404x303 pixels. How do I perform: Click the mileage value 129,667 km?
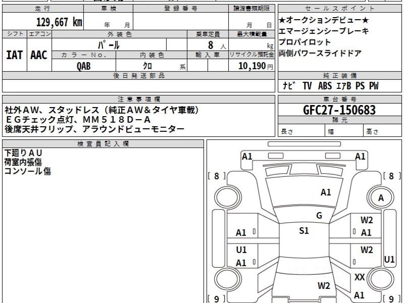coord(59,22)
